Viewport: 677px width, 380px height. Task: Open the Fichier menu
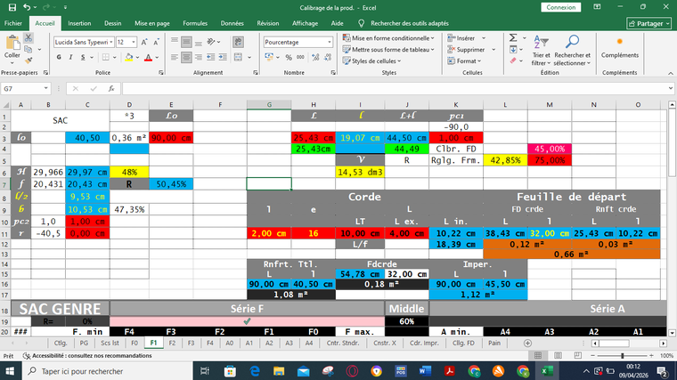pyautogui.click(x=13, y=23)
